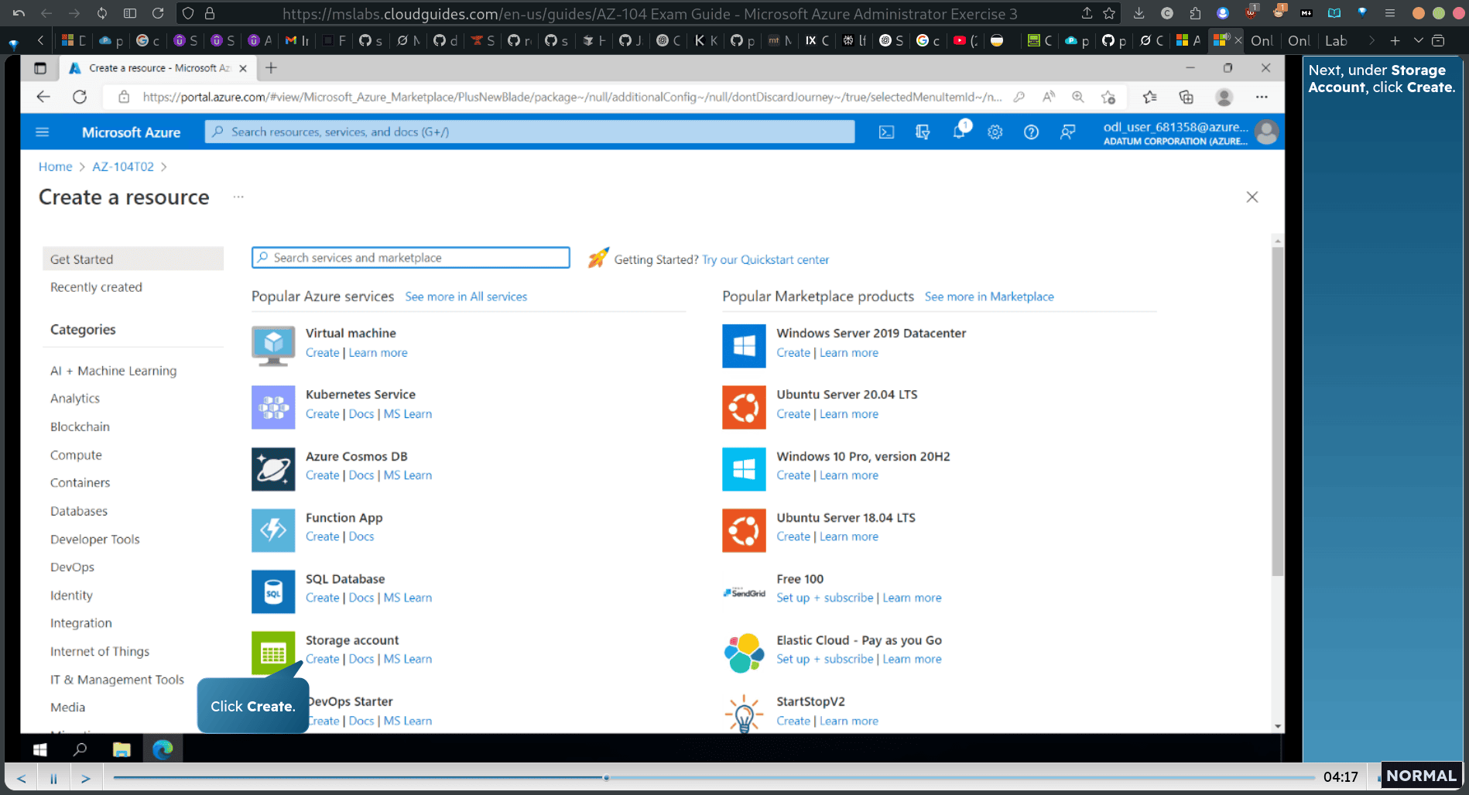The height and width of the screenshot is (795, 1469).
Task: Click See more in Marketplace
Action: pyautogui.click(x=989, y=296)
